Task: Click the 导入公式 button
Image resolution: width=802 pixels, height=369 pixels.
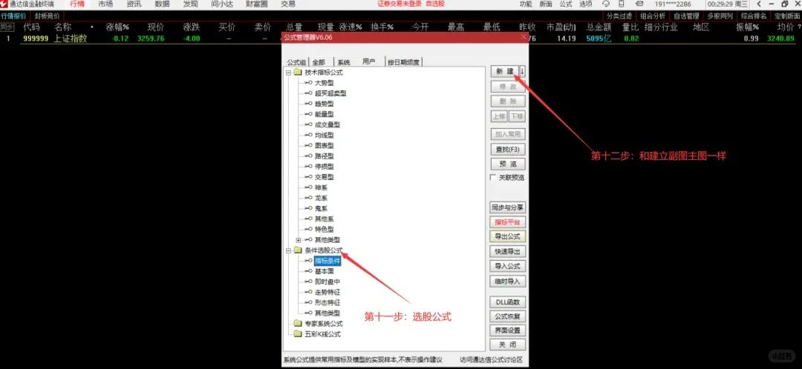Action: pyautogui.click(x=508, y=266)
